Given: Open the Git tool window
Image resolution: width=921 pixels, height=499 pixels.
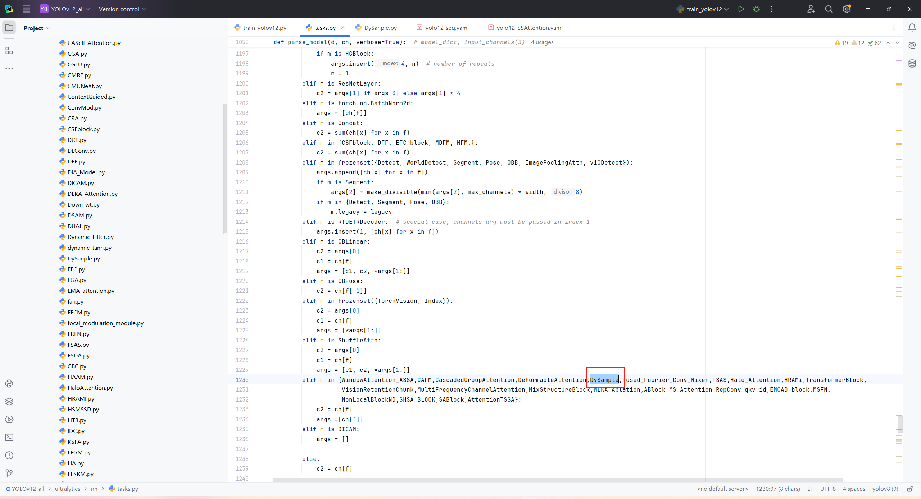Looking at the screenshot, I should (x=9, y=473).
